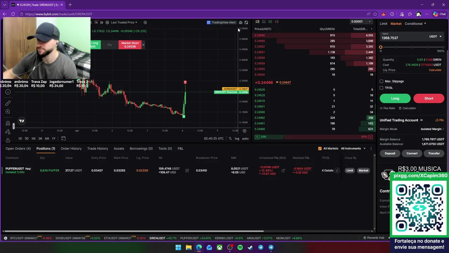Open order book 0.00001 precision dropdown
Screen dimensions: 449x253
coord(361,22)
